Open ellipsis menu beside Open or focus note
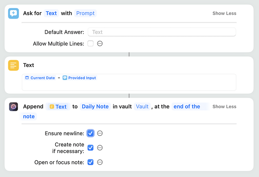Viewport: 259px width, 177px height. tap(100, 162)
